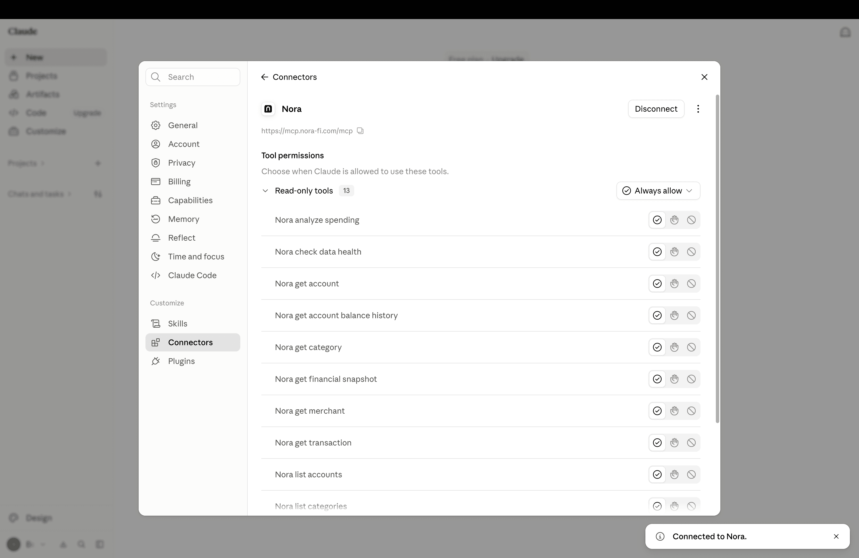Screen dimensions: 859x558
Task: Block Nora get financial snapshot tool
Action: pos(691,379)
